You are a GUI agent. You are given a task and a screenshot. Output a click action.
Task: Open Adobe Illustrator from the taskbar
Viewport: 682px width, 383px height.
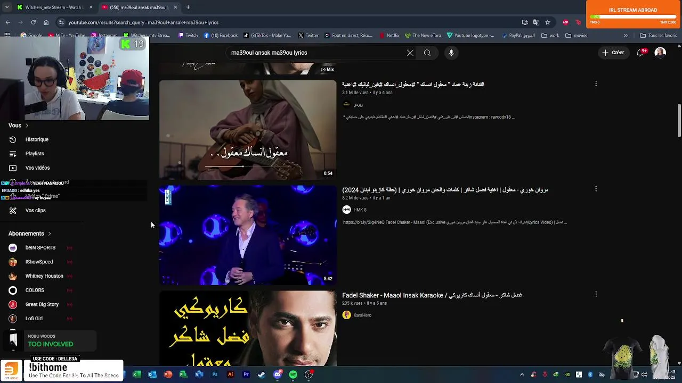point(230,374)
